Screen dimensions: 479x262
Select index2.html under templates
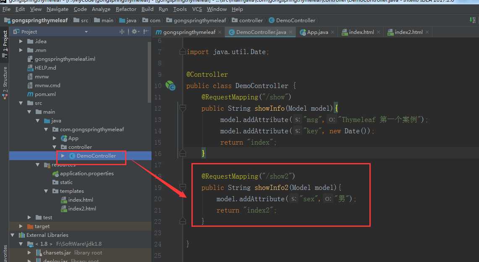click(82, 209)
